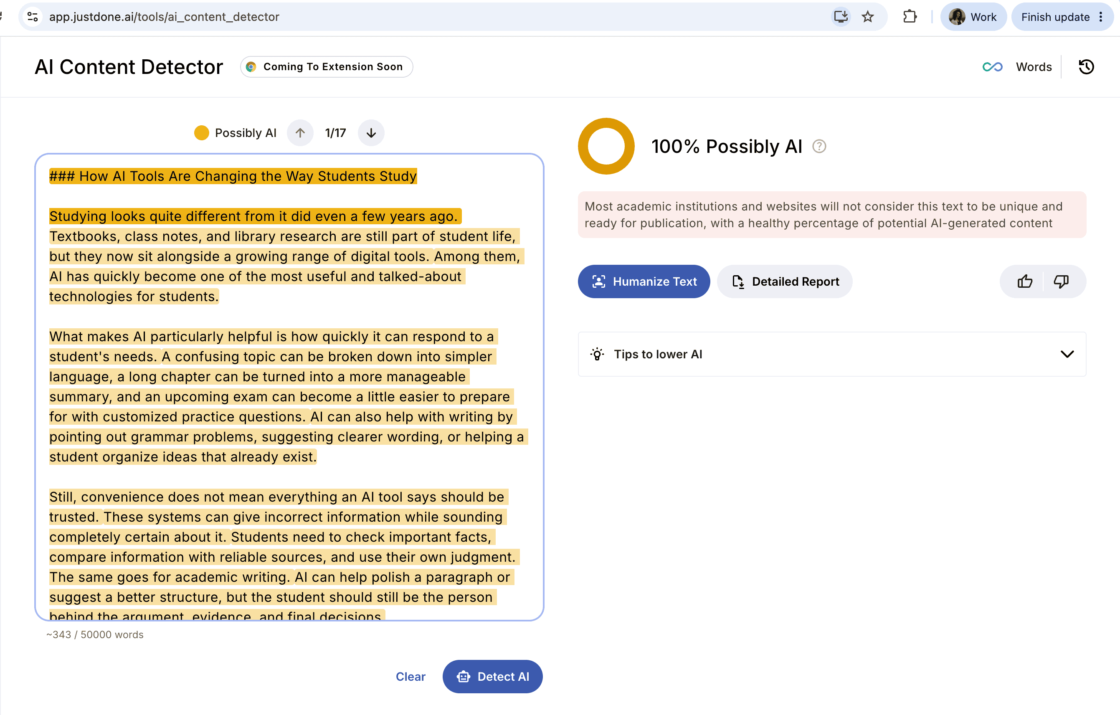Open Chrome three-dot menu

coord(1101,17)
